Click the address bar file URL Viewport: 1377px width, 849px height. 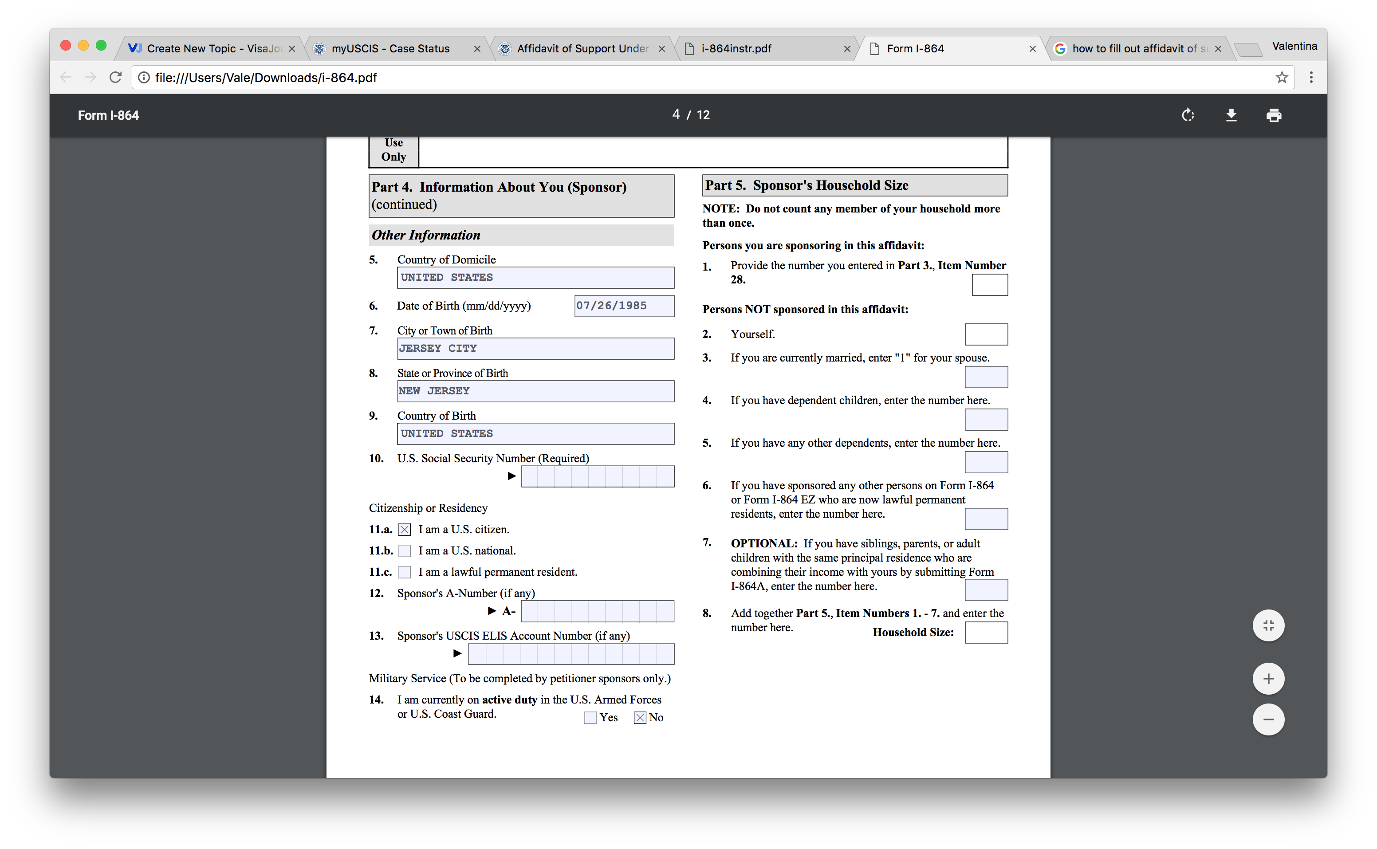tap(266, 78)
